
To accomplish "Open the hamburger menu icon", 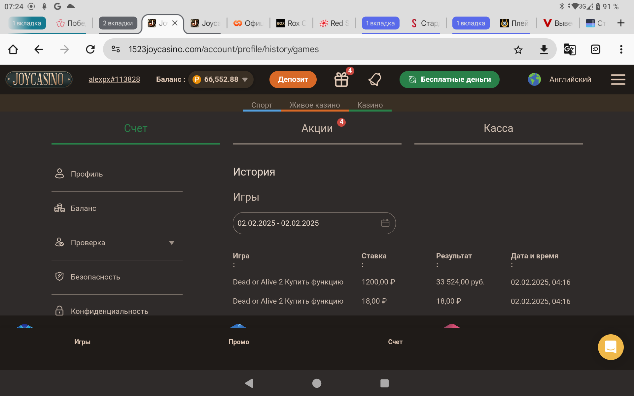I will 618,80.
